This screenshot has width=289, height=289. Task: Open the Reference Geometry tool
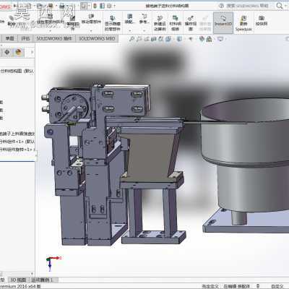click(144, 19)
